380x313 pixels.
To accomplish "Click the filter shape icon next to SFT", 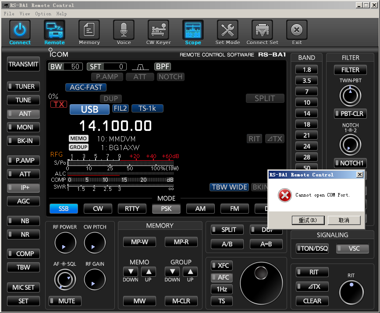I will 140,67.
